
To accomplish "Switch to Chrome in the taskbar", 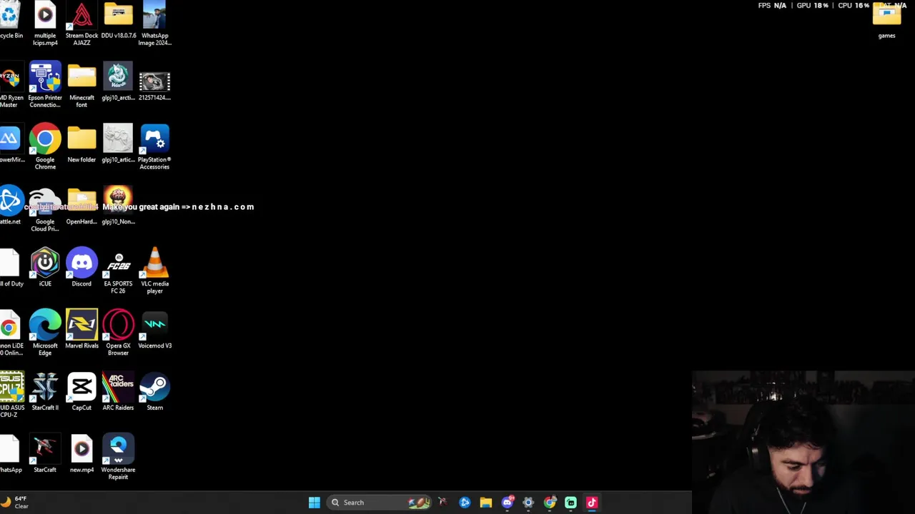I will [x=550, y=503].
